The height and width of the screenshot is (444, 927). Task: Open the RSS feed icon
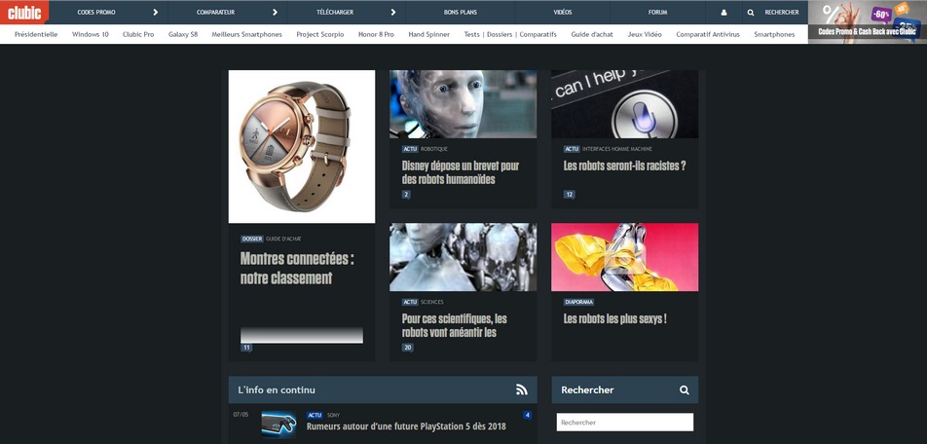point(522,389)
